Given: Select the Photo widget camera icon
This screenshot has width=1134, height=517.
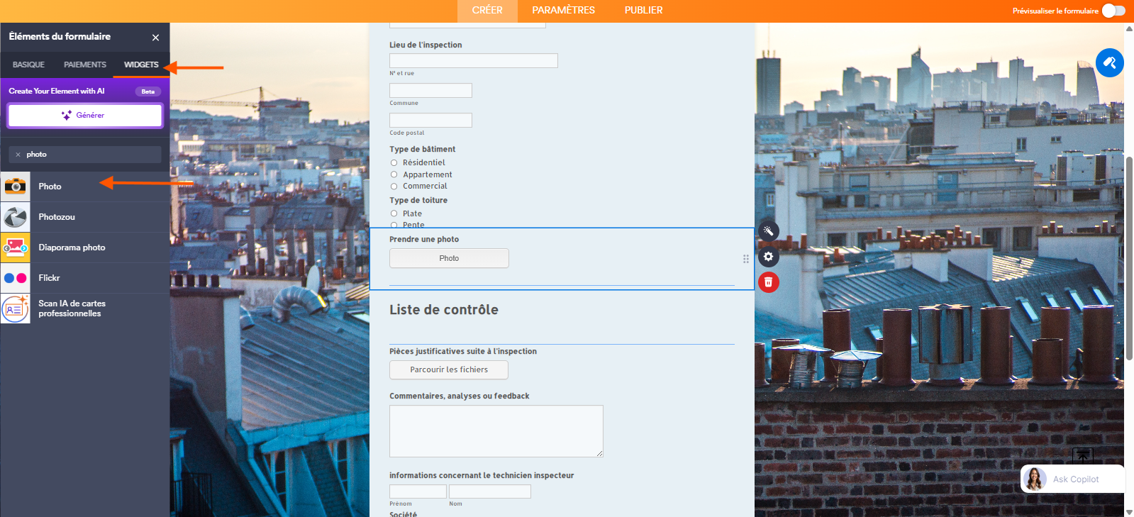Looking at the screenshot, I should pos(15,187).
